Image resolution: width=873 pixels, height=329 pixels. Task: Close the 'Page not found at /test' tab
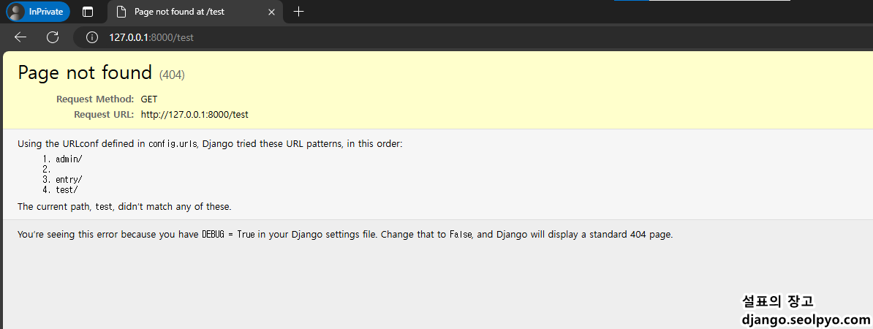(271, 12)
